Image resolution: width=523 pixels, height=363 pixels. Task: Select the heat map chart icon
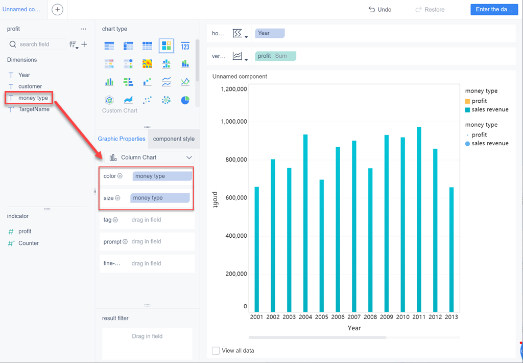pos(147,64)
